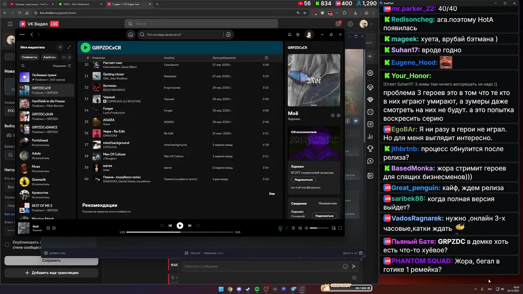Open Spotify home via house icon
Screen dimensions: 523x294
click(x=130, y=35)
